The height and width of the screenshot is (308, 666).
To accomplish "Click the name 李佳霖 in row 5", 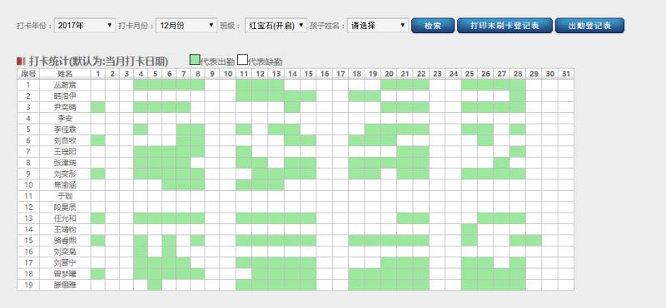I will click(65, 130).
